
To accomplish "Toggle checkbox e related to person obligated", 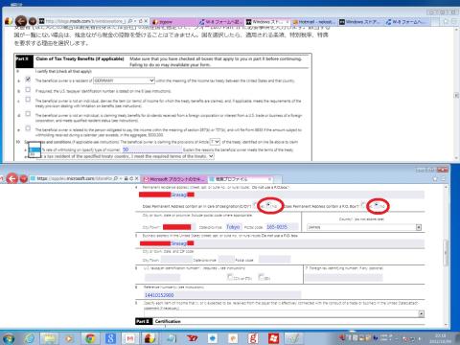I will click(x=28, y=128).
